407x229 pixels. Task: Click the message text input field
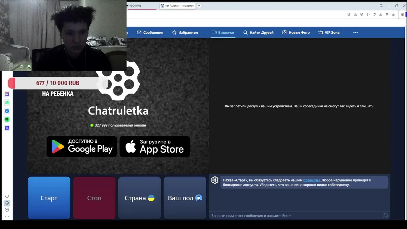pos(296,216)
